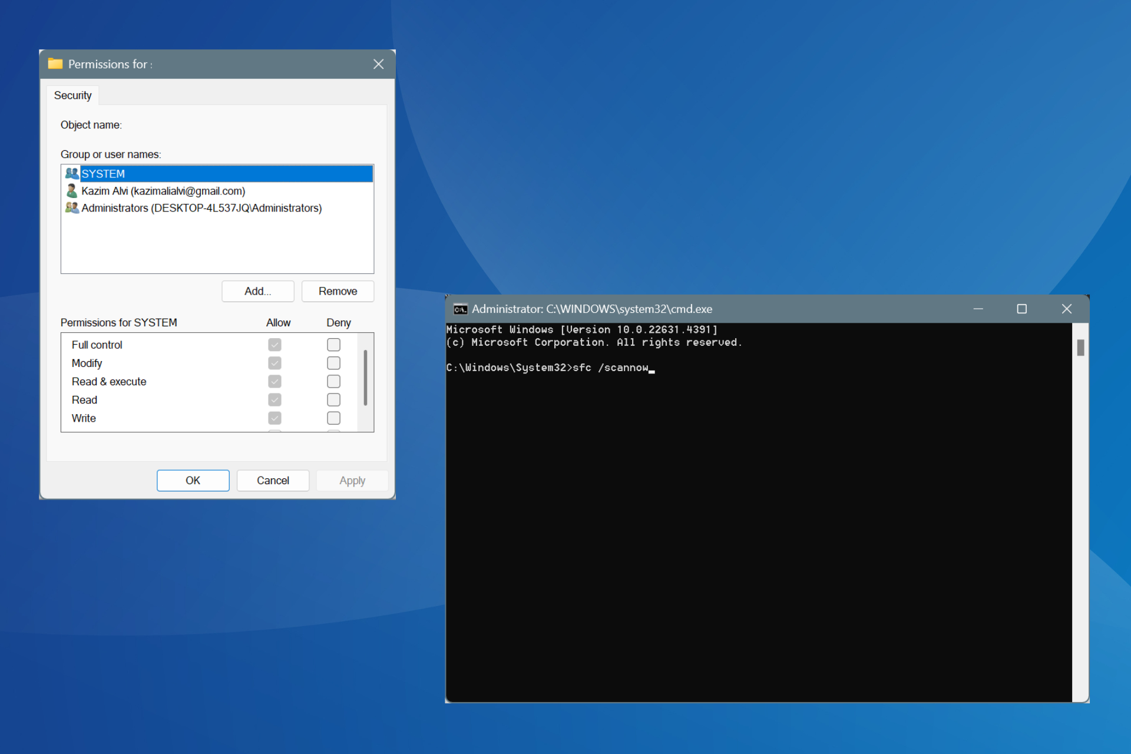Click the folder icon in permissions title

[54, 64]
